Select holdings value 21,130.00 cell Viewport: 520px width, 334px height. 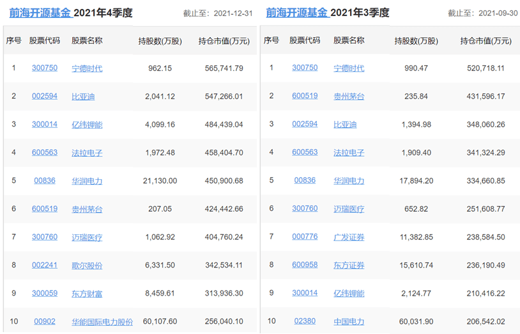pyautogui.click(x=160, y=181)
